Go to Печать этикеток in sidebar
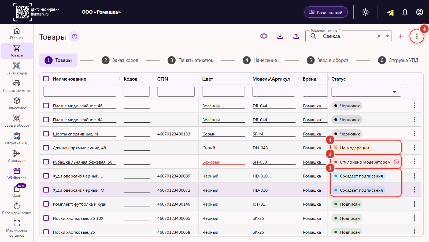 (x=17, y=86)
